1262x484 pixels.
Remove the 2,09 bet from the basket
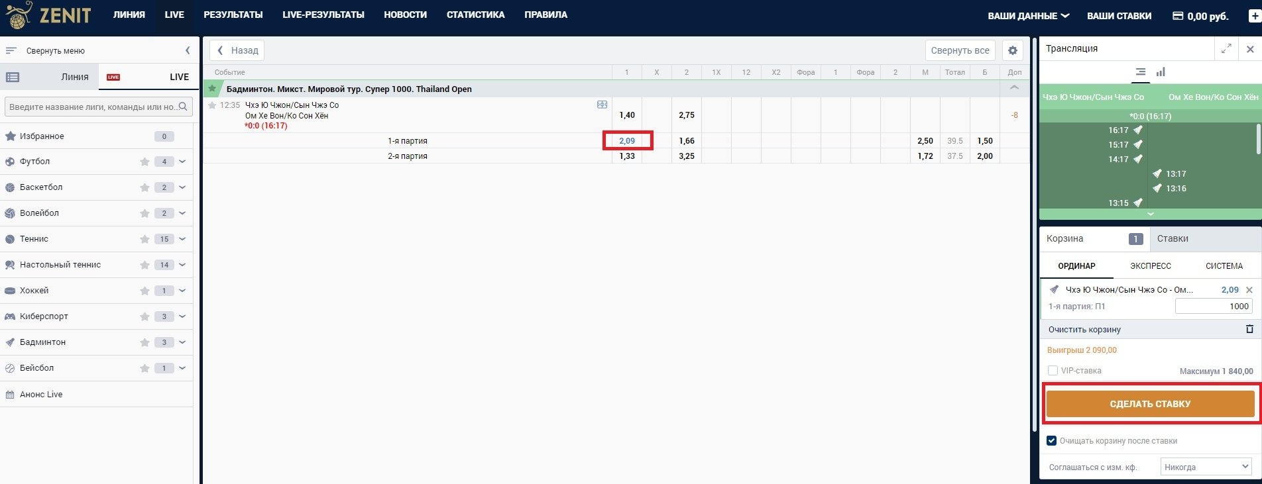[1249, 290]
